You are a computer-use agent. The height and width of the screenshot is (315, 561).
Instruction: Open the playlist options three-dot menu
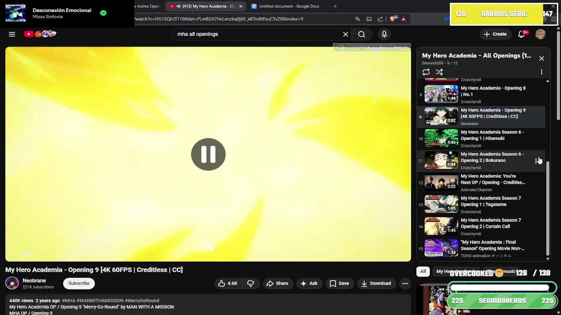click(541, 72)
